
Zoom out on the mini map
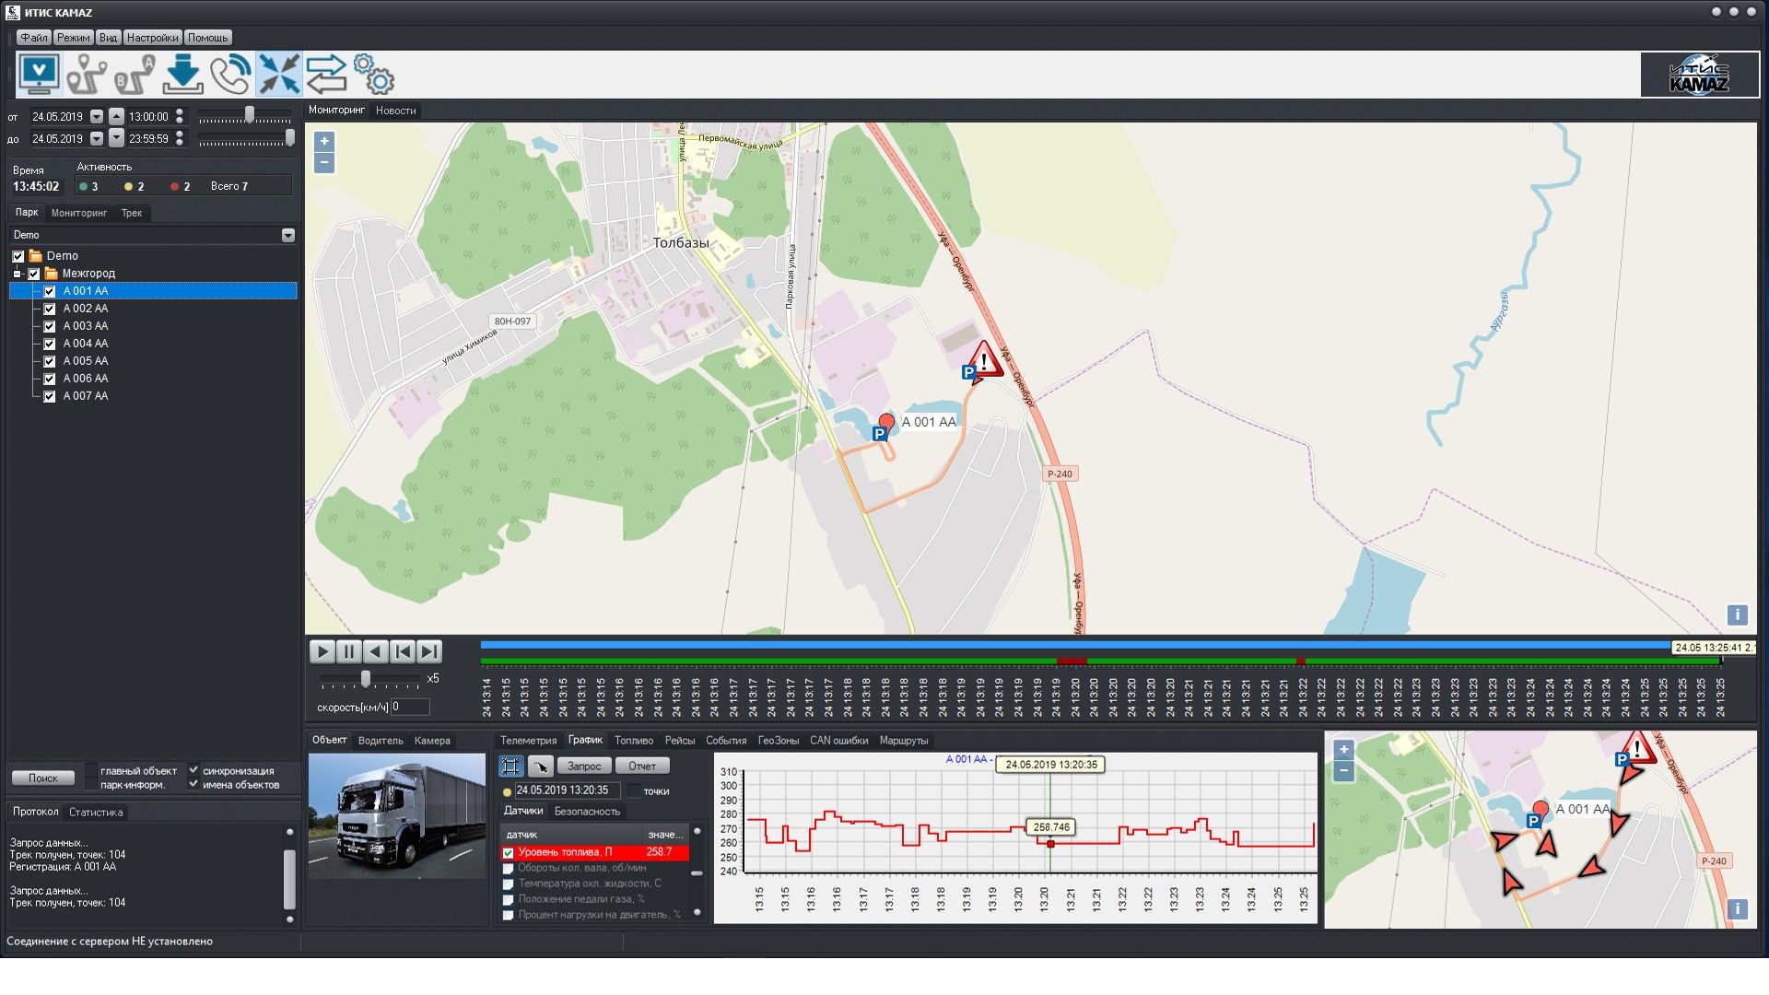1343,771
